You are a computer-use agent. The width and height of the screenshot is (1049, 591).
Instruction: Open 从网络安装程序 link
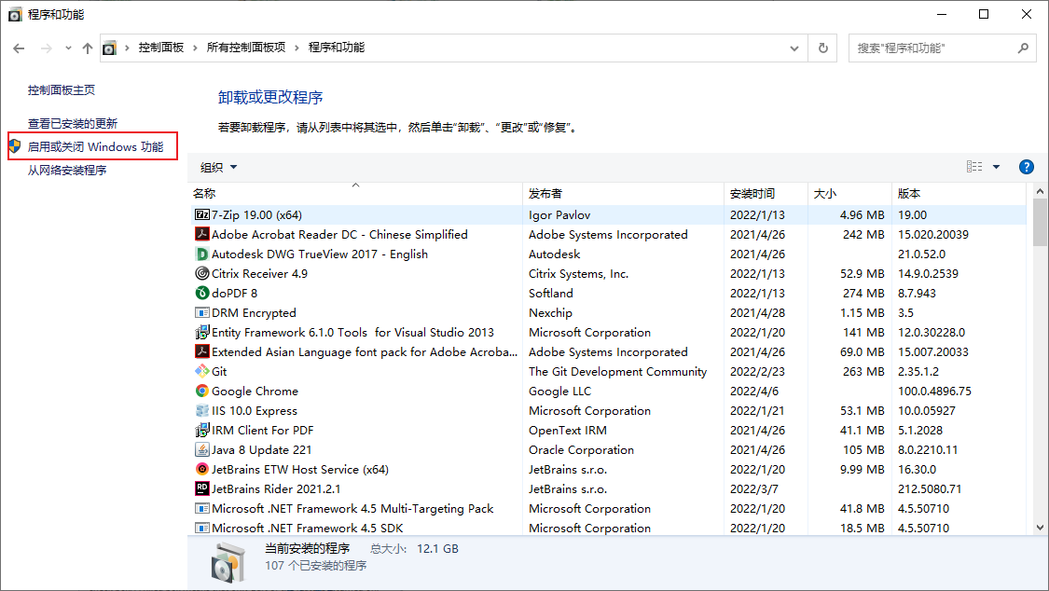(67, 171)
